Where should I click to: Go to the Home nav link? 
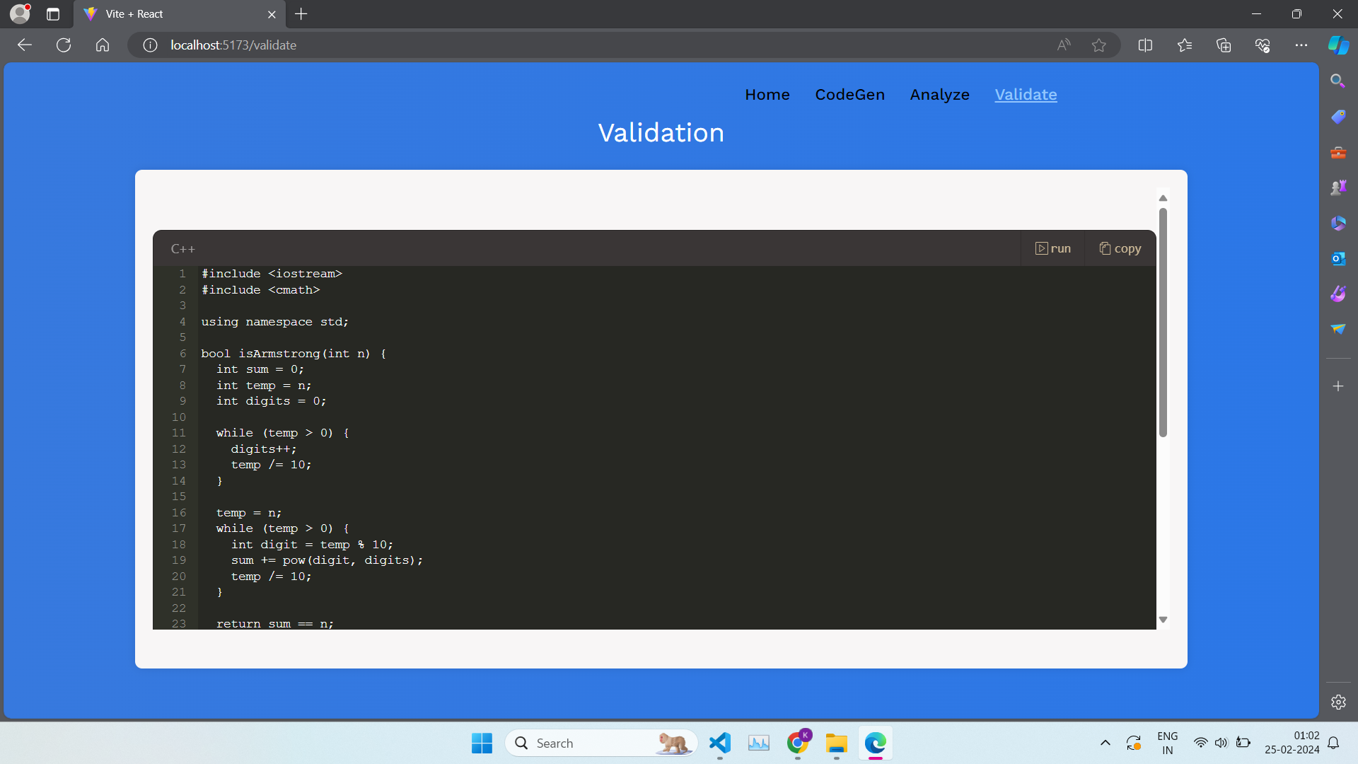click(767, 95)
